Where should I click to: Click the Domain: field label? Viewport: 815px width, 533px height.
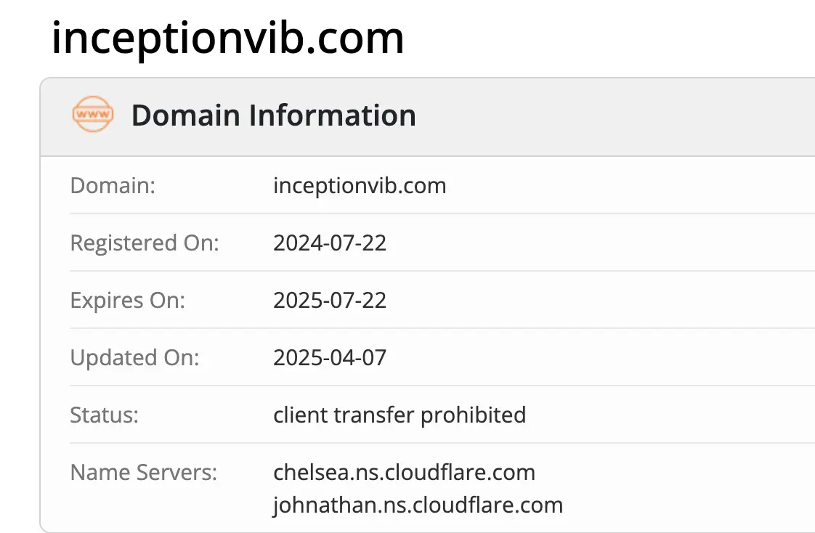[x=113, y=186]
